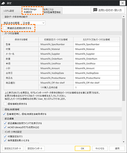Click the キャンセル button

click(x=100, y=148)
